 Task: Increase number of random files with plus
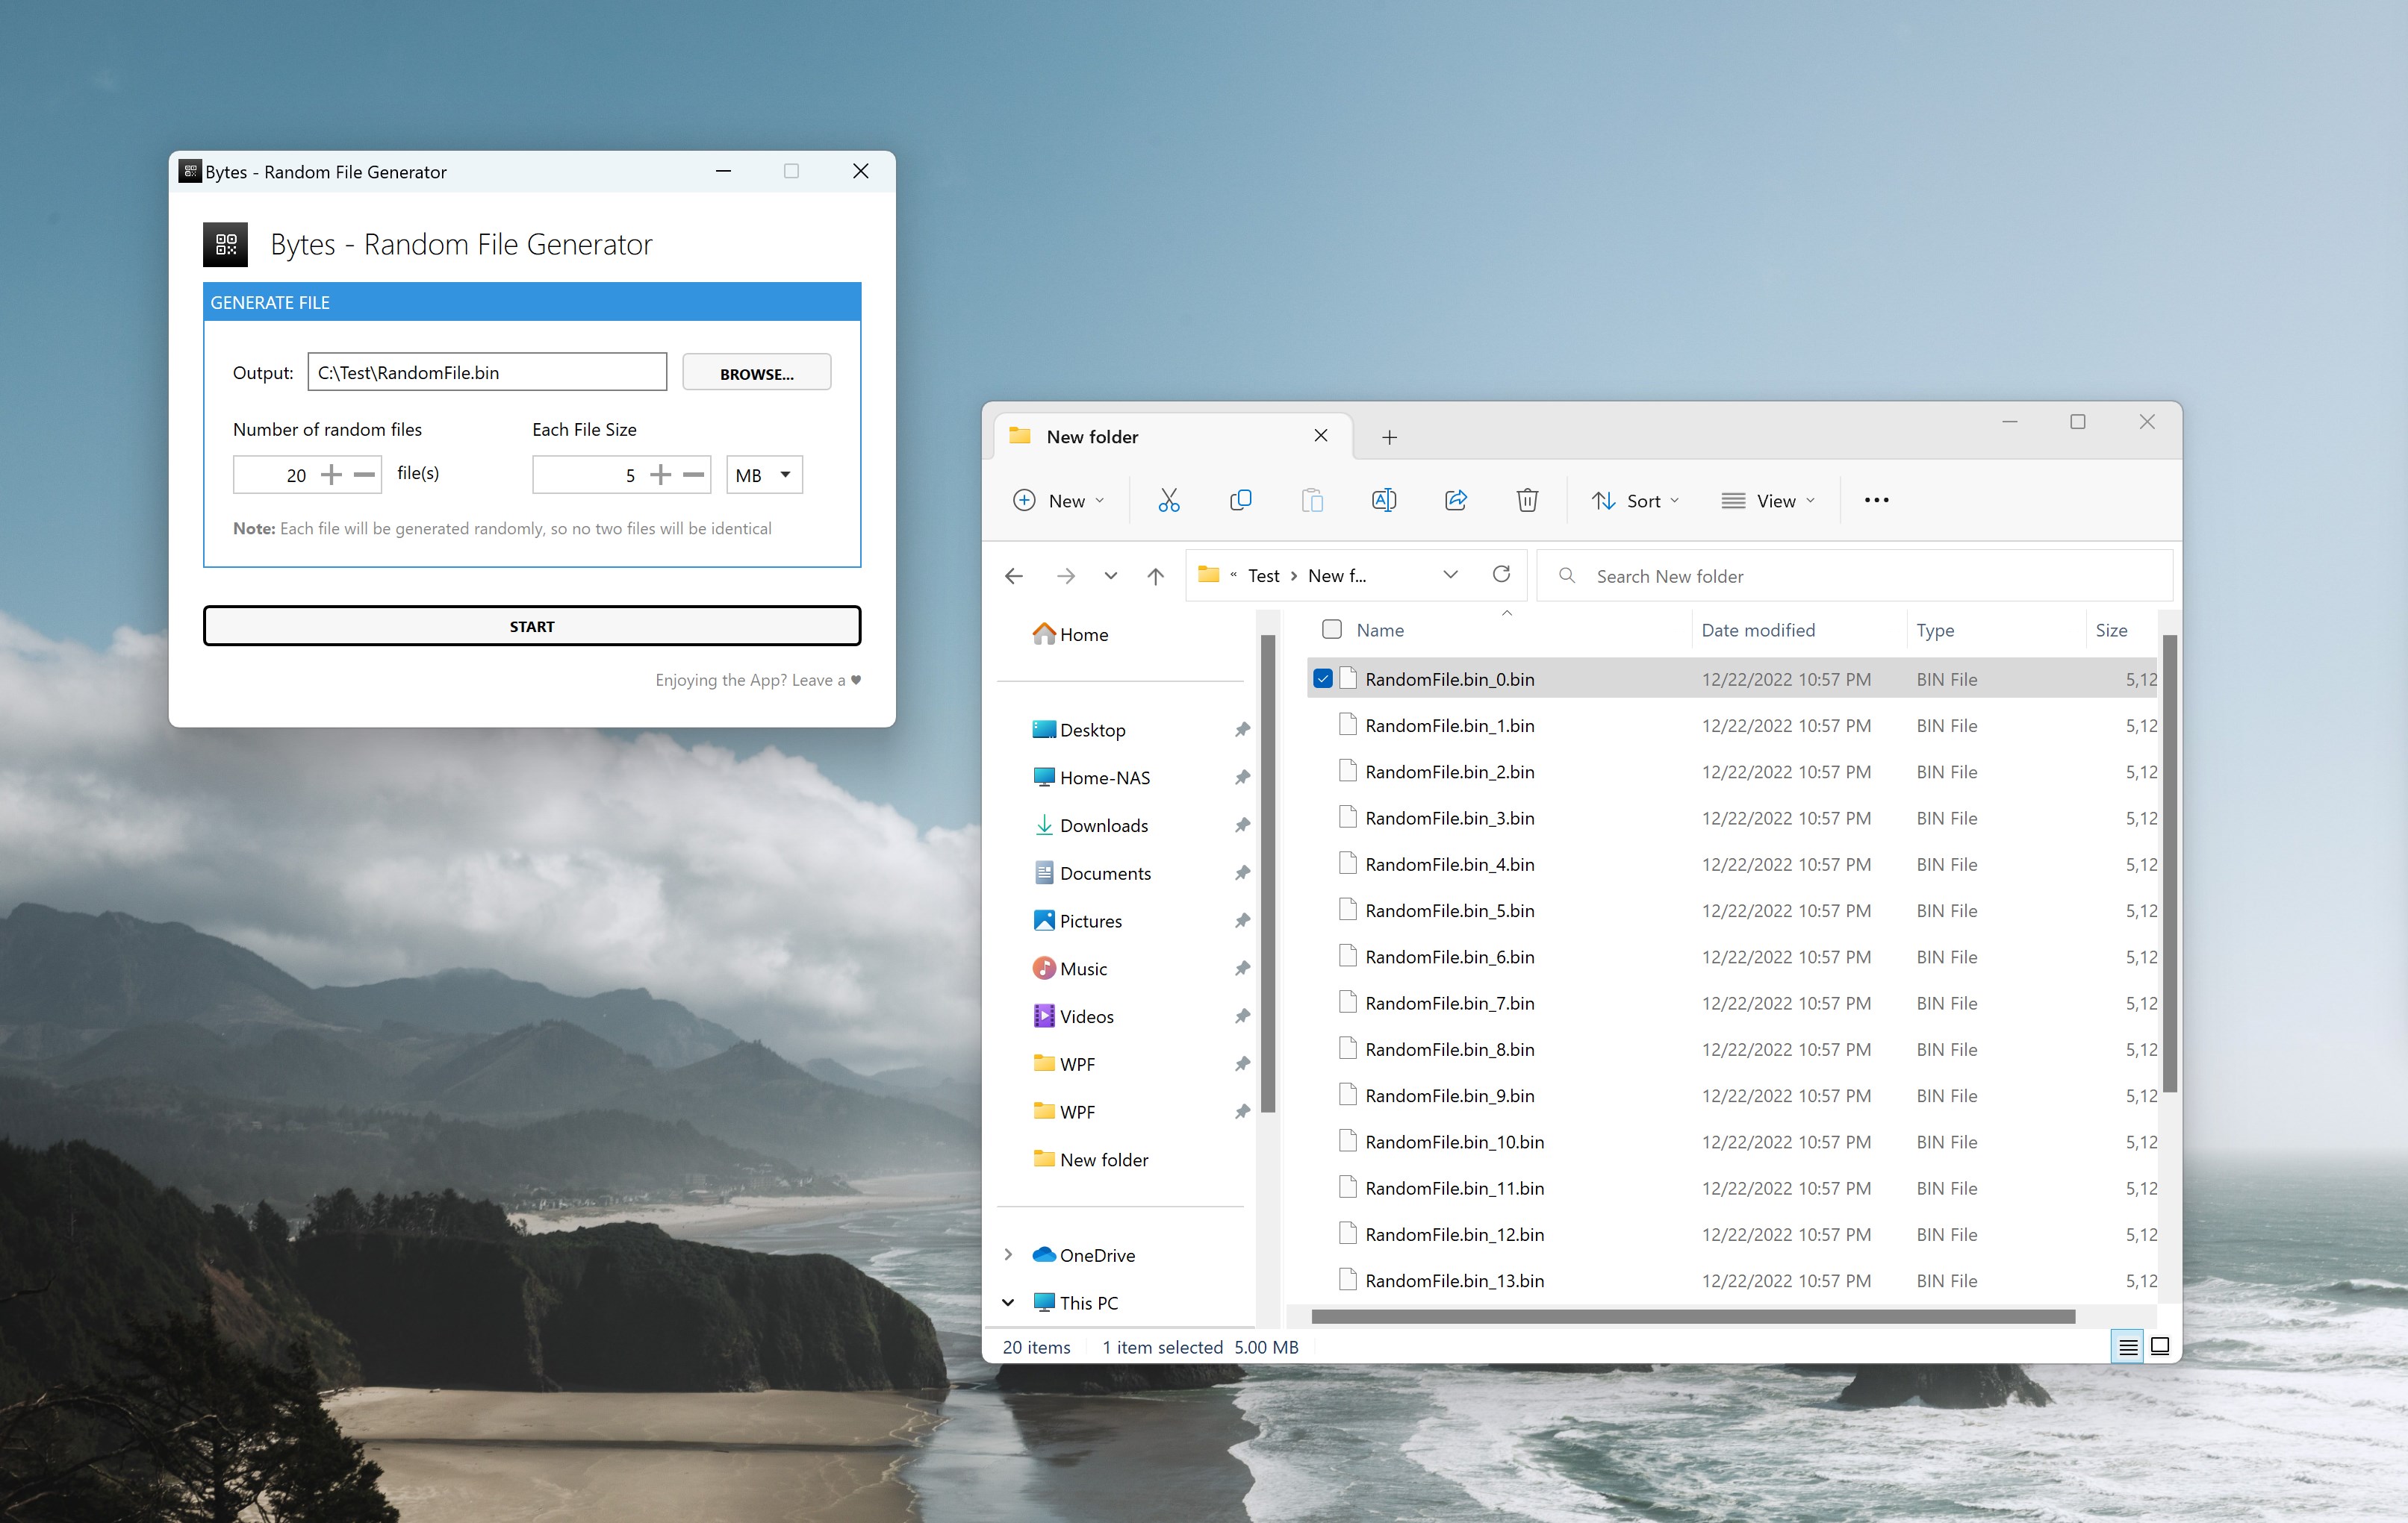(x=331, y=475)
